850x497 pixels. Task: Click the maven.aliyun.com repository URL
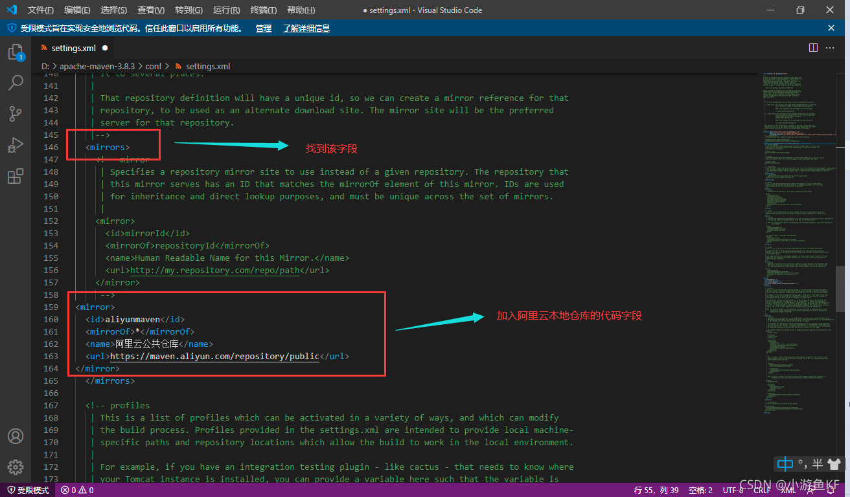pyautogui.click(x=214, y=356)
